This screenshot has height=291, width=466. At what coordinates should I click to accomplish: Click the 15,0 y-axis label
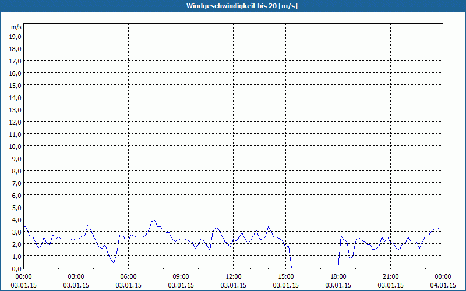coord(16,86)
